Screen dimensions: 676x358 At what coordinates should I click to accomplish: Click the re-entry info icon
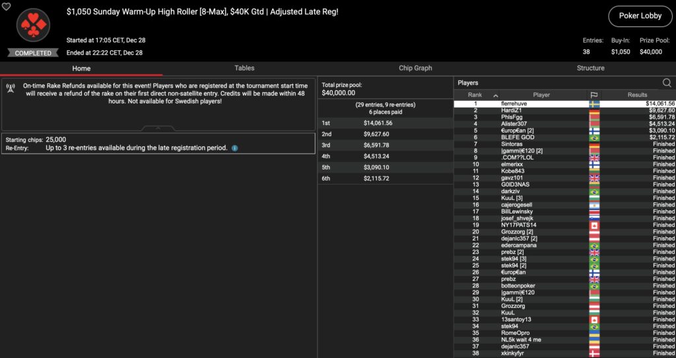coord(235,148)
